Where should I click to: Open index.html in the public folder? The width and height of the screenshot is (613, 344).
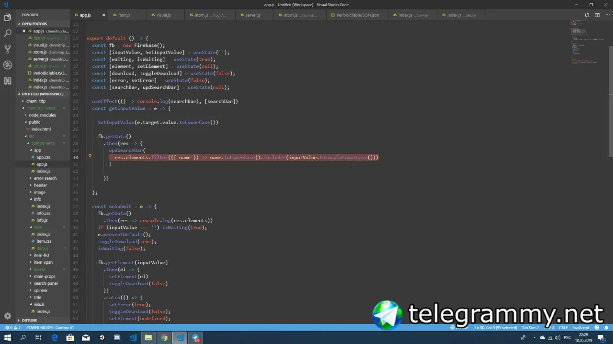tap(41, 129)
